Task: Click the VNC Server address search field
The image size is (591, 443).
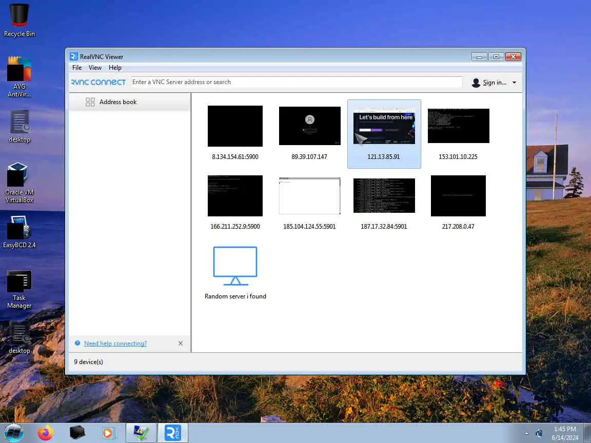Action: point(297,82)
